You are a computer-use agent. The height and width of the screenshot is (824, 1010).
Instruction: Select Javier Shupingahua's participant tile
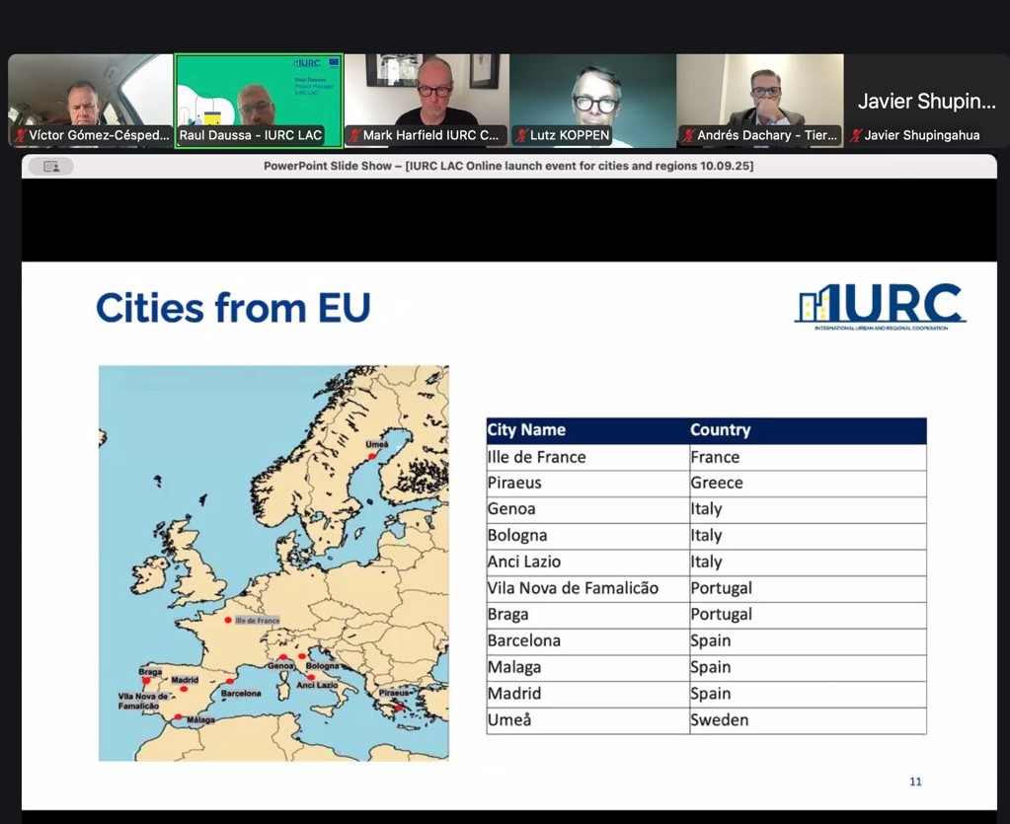click(x=926, y=101)
